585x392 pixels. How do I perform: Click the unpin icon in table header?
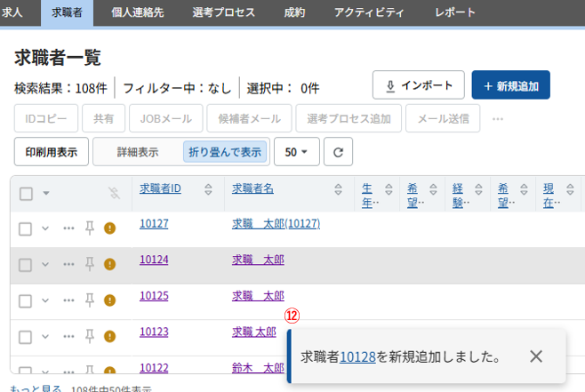(114, 193)
